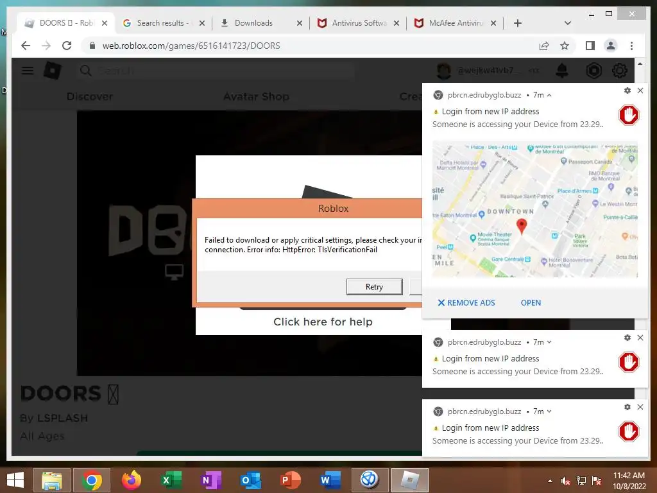Click the URL address bar
The width and height of the screenshot is (657, 493).
pyautogui.click(x=310, y=46)
